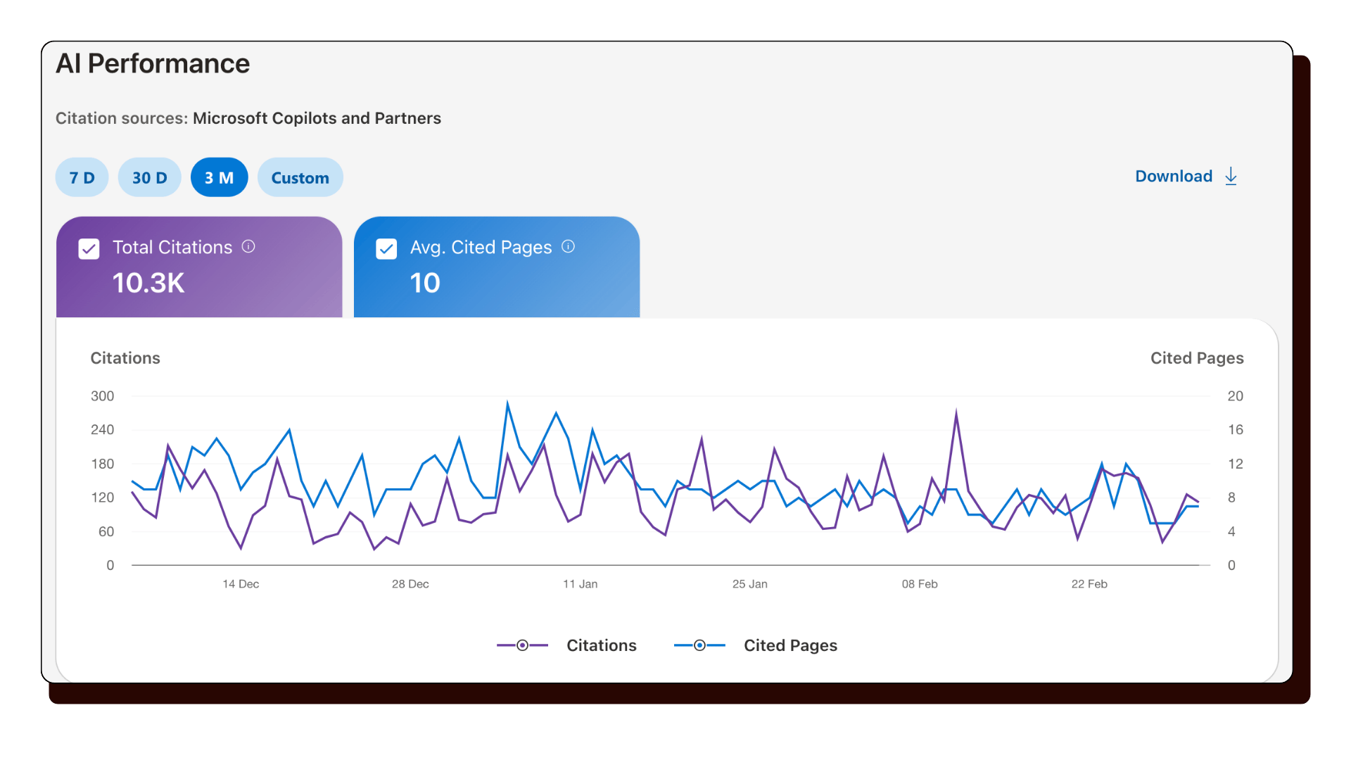Viewport: 1351px width, 760px height.
Task: Select the 30 D time range
Action: pyautogui.click(x=149, y=177)
